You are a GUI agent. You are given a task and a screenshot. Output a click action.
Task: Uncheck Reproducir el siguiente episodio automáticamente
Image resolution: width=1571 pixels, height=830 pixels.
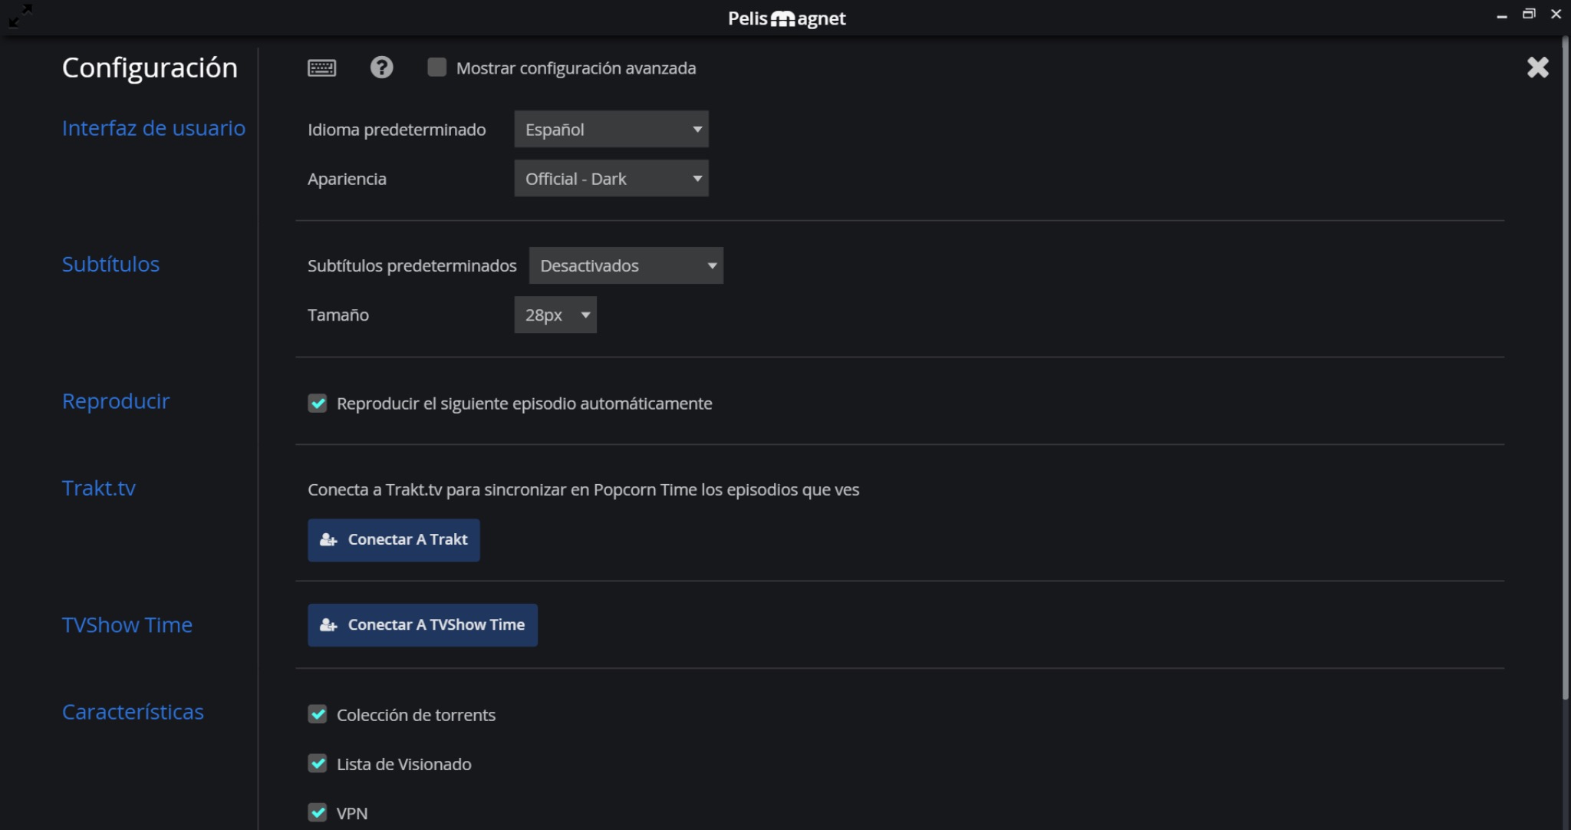(x=317, y=403)
